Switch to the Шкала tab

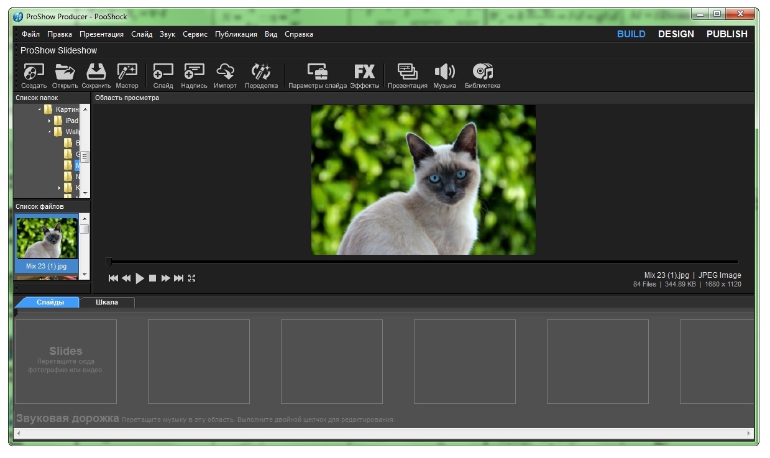[107, 302]
